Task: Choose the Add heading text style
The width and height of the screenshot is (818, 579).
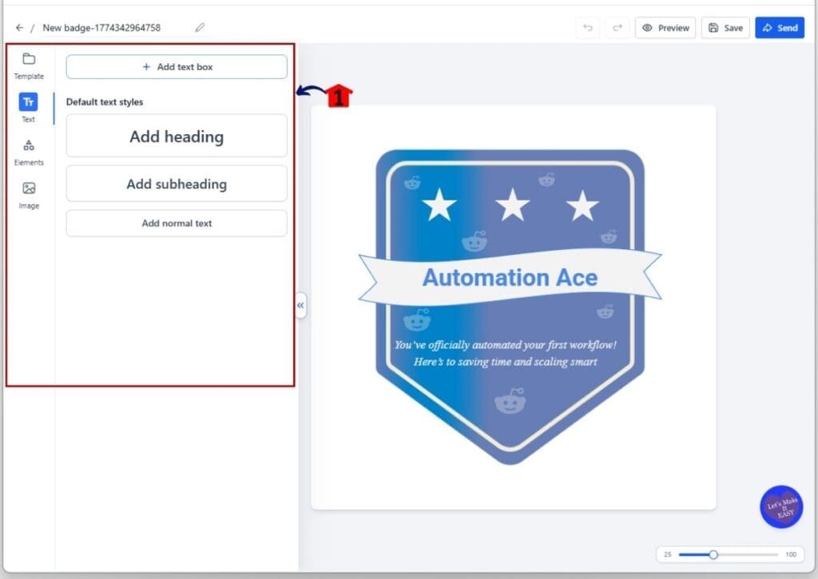Action: point(177,137)
